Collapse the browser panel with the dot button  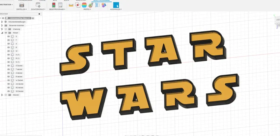[39, 14]
